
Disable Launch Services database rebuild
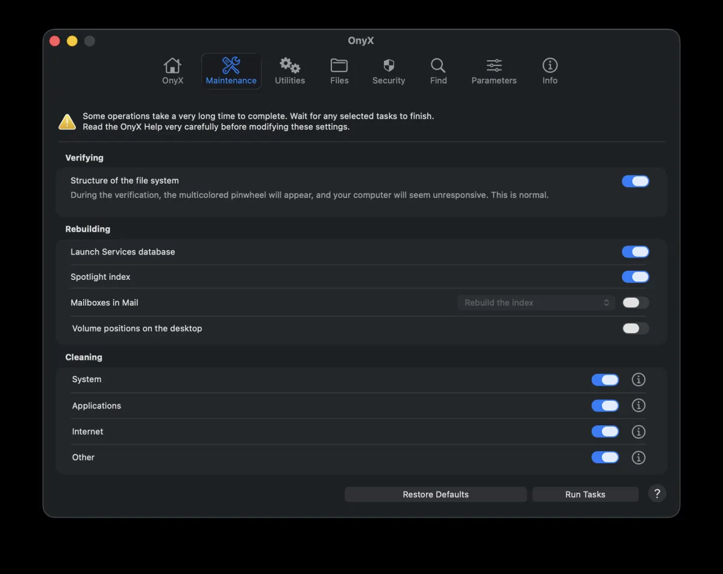[636, 252]
